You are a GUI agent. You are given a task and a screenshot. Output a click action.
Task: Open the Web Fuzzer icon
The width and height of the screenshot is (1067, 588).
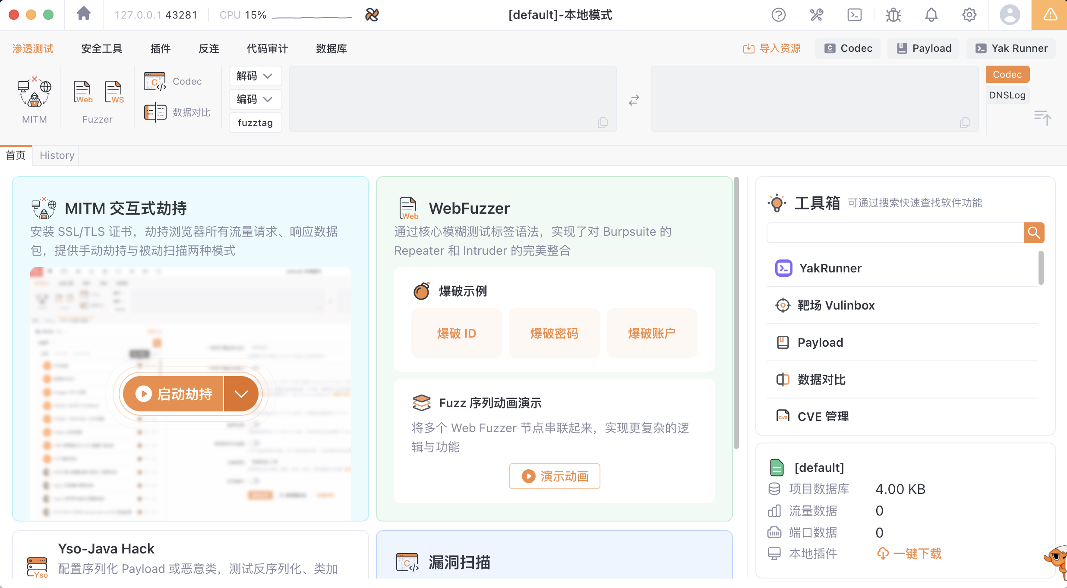pos(82,92)
